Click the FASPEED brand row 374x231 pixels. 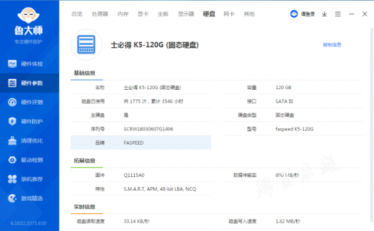141,143
